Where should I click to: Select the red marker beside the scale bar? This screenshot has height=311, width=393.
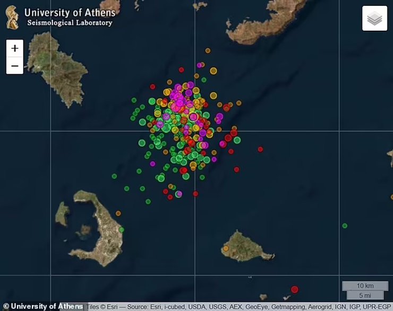[x=295, y=289]
